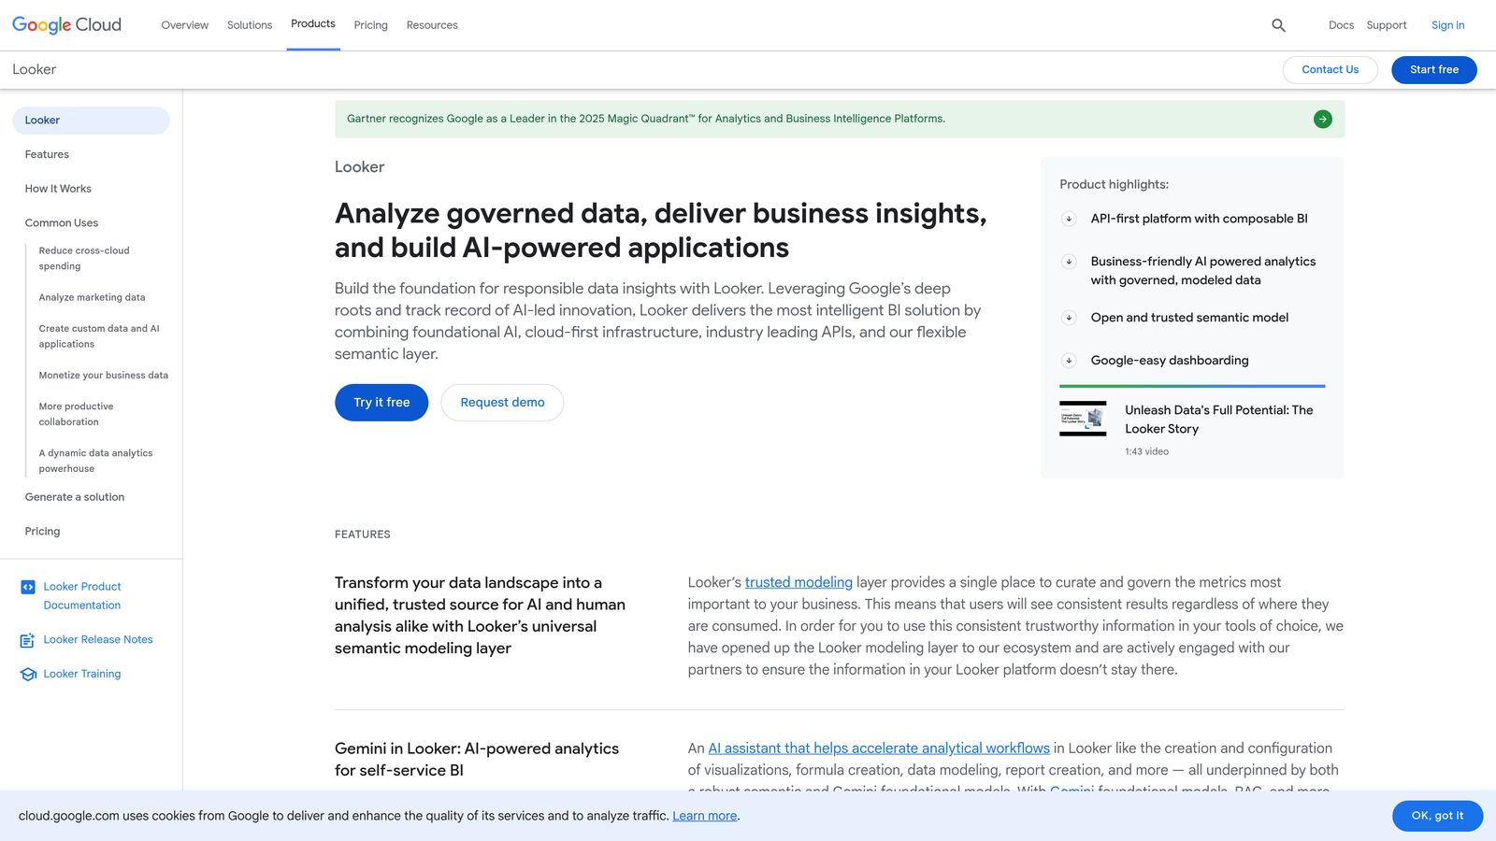Open AI assistant accelerate analytical workflows link
This screenshot has width=1496, height=841.
click(879, 748)
